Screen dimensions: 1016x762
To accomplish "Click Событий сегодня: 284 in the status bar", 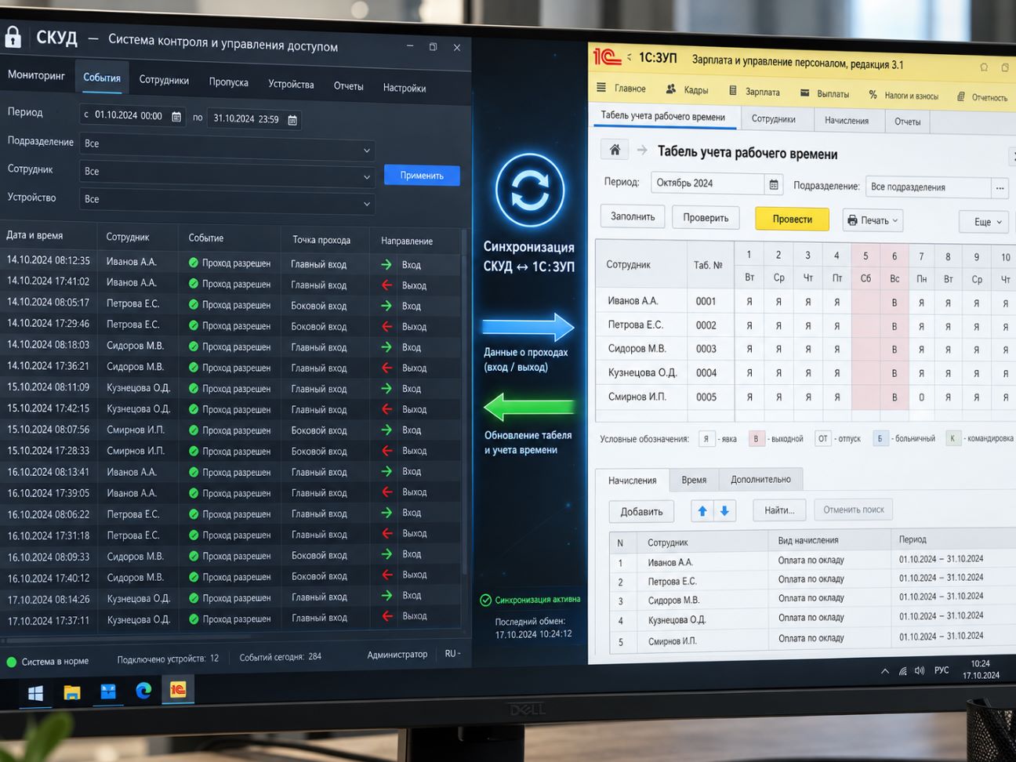I will pos(281,657).
